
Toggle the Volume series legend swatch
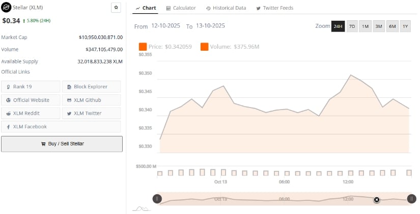[x=204, y=47]
